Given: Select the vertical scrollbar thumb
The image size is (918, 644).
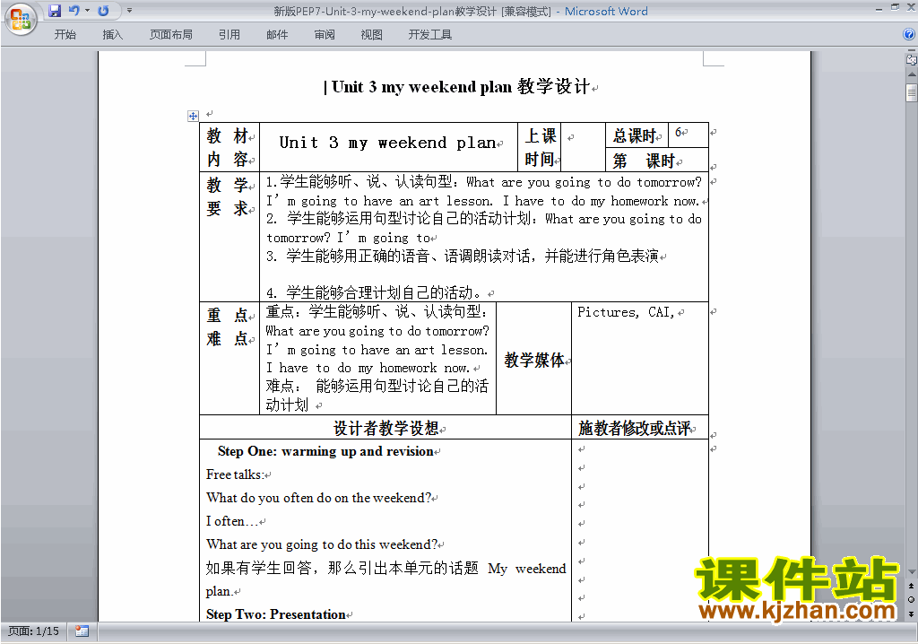Looking at the screenshot, I should (911, 92).
